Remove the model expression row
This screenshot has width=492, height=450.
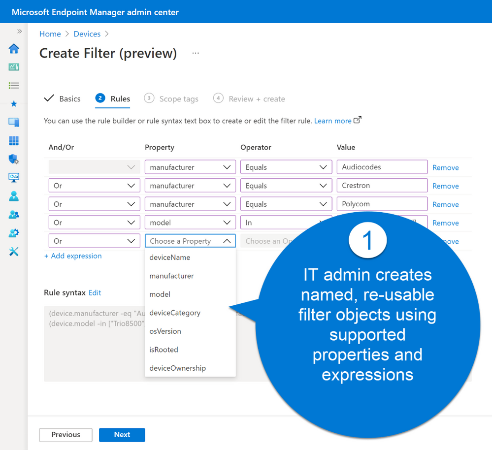pyautogui.click(x=446, y=223)
